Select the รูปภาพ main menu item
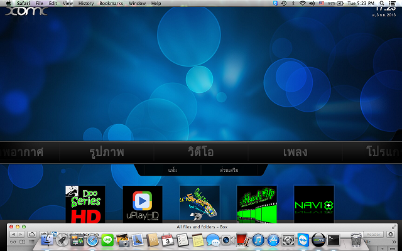Image resolution: width=402 pixels, height=251 pixels. (107, 152)
